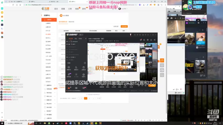Image resolution: width=223 pixels, height=125 pixels.
Task: Click the floating home icon on page edge
Action: point(162,65)
